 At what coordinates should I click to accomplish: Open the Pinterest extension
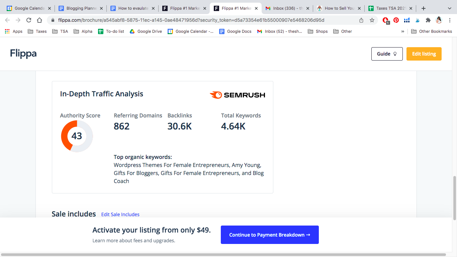[x=396, y=20]
